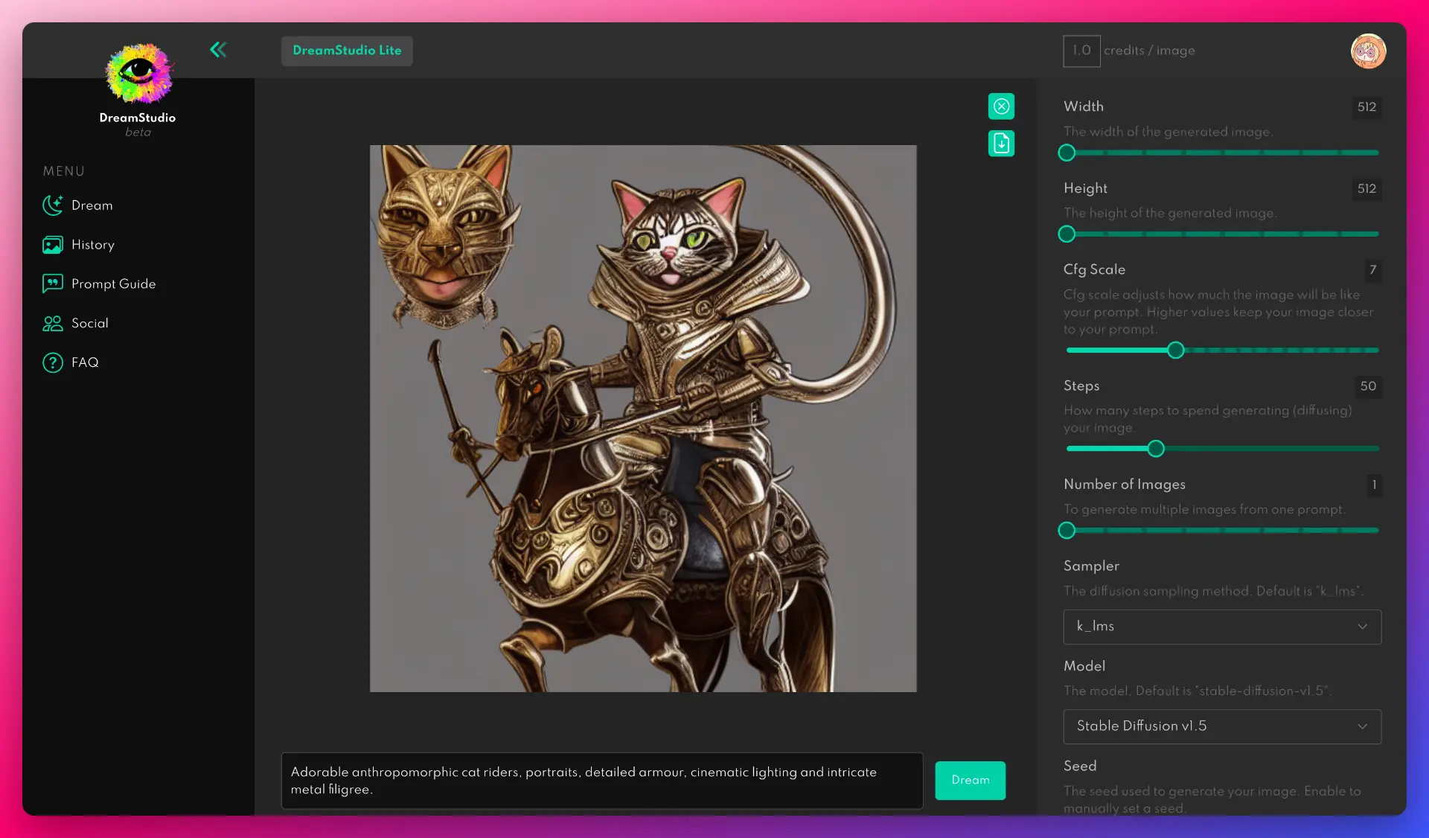Open the Prompt Guide menu item

point(113,284)
